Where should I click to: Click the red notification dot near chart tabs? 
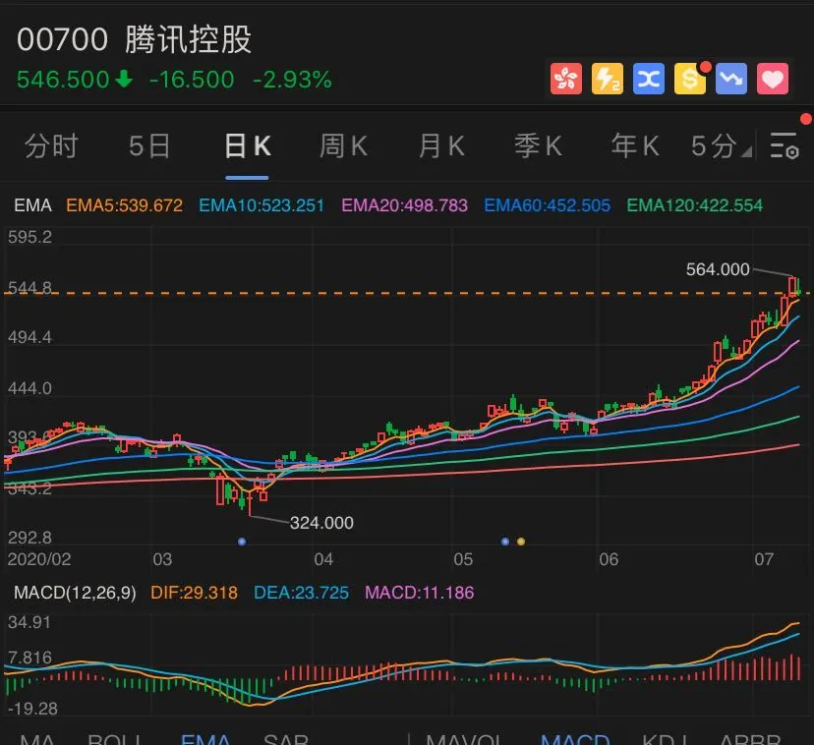point(808,117)
